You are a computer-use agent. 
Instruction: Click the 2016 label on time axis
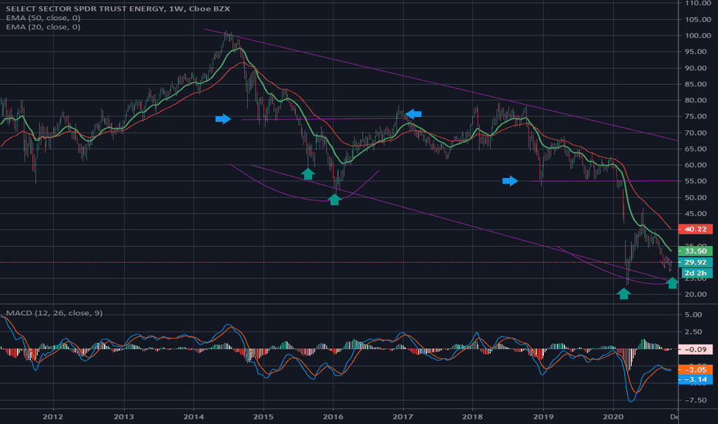click(333, 416)
